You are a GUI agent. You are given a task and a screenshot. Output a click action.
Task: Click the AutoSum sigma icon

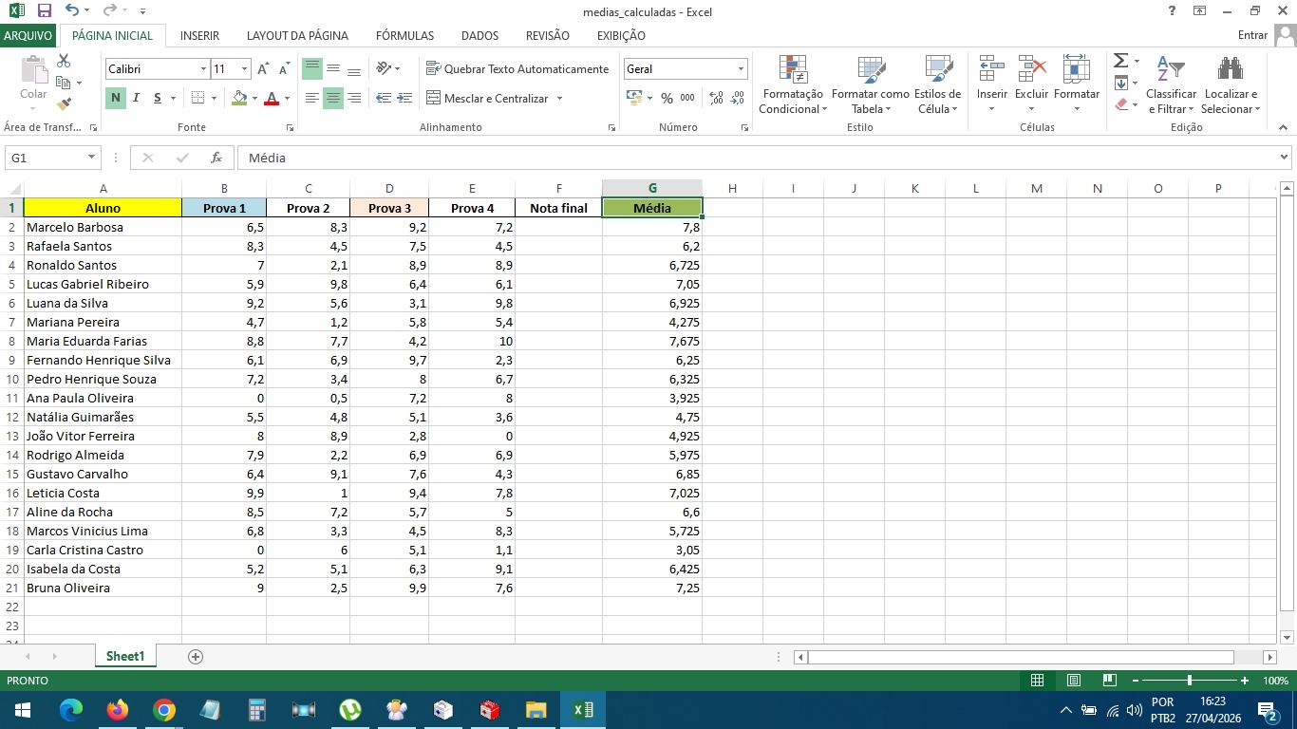(1120, 62)
